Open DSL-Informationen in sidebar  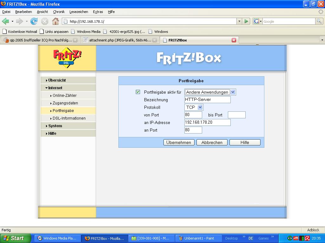[x=69, y=118]
